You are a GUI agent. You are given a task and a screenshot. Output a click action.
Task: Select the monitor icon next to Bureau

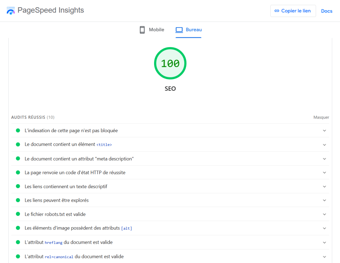[179, 29]
